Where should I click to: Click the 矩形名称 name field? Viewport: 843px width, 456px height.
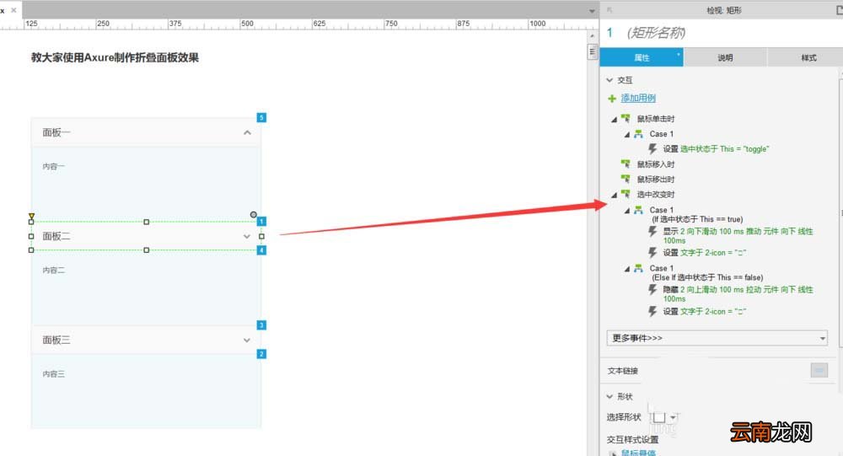click(656, 33)
